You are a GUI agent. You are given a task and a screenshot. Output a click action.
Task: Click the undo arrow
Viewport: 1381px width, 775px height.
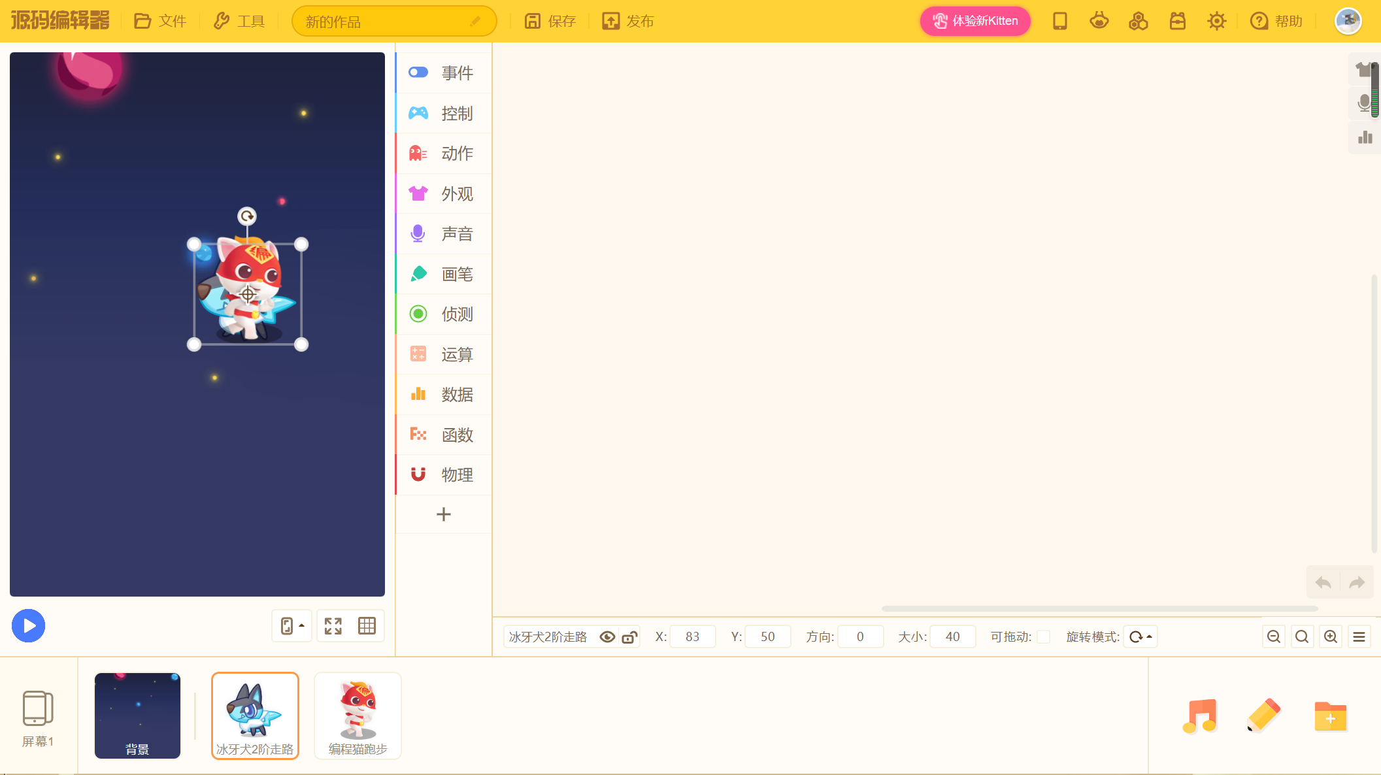click(x=1323, y=582)
